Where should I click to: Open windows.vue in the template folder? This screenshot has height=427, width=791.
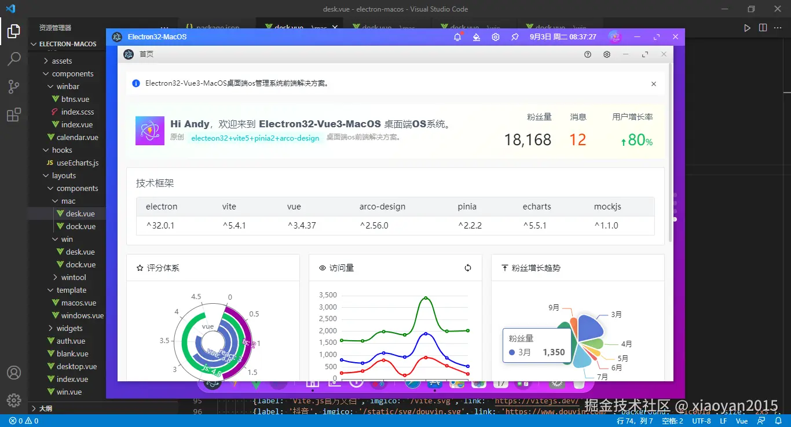[x=82, y=315]
